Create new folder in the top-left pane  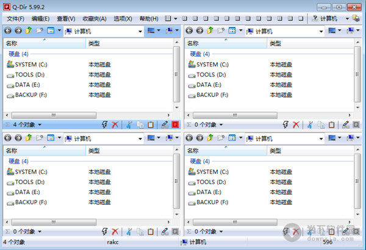tap(40, 30)
